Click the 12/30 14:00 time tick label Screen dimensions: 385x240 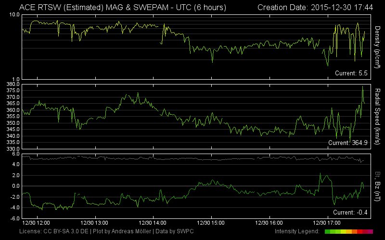click(154, 223)
